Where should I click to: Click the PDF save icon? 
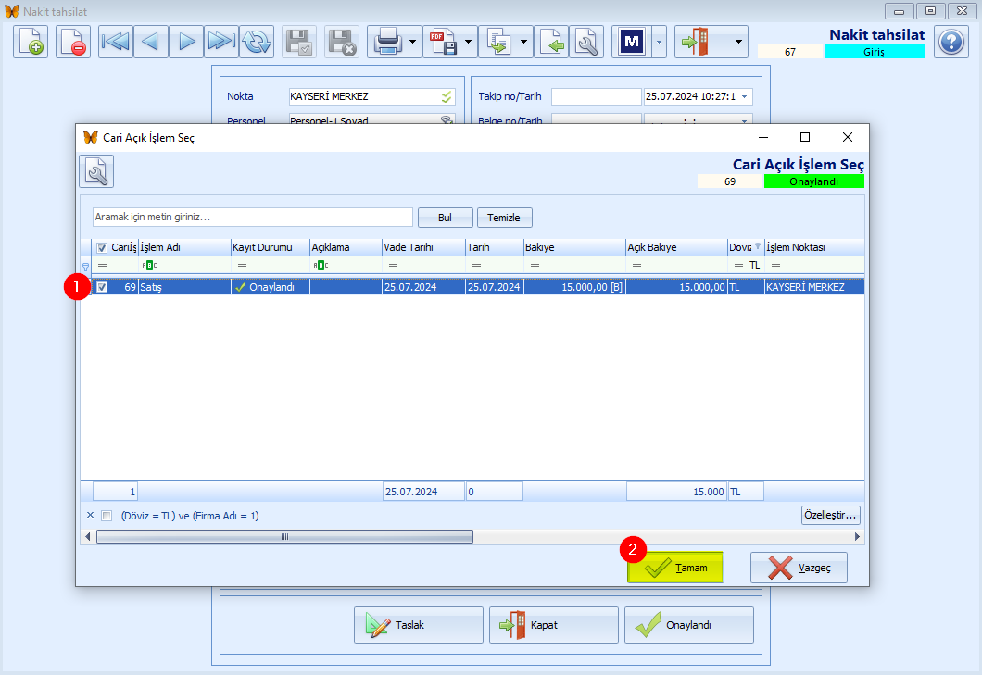[443, 42]
